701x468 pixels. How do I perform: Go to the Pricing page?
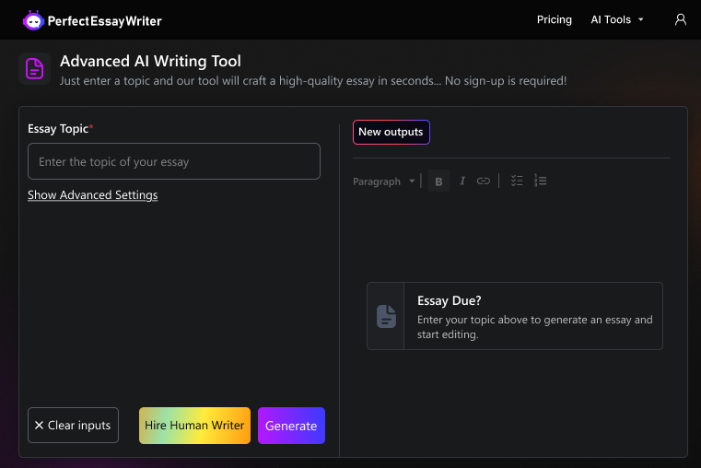point(555,19)
